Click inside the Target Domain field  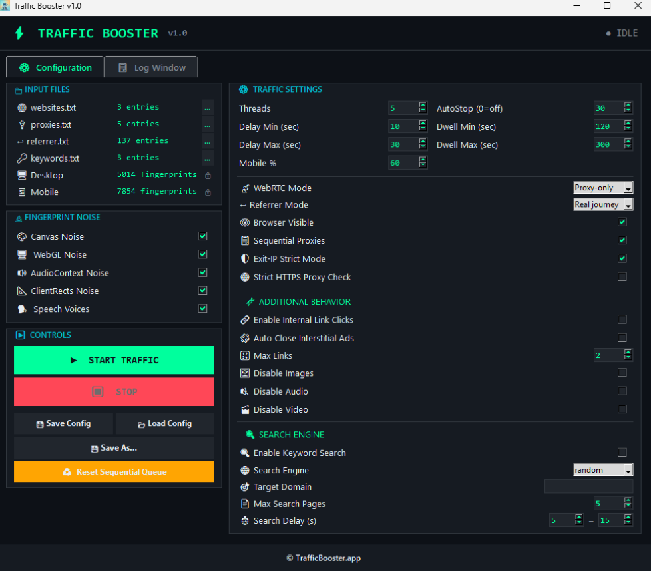588,486
